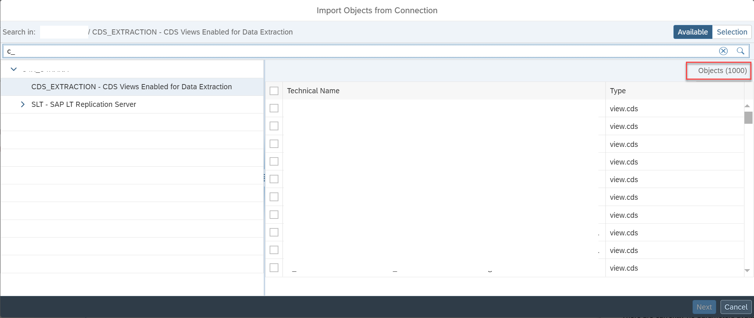Click the table vertical scrollbar thumb
This screenshot has width=754, height=318.
[748, 118]
